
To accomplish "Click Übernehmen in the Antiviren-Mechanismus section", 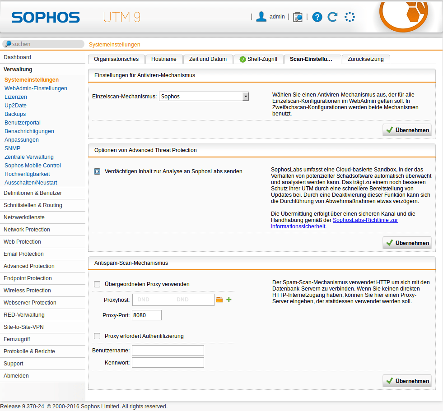I will [x=407, y=130].
